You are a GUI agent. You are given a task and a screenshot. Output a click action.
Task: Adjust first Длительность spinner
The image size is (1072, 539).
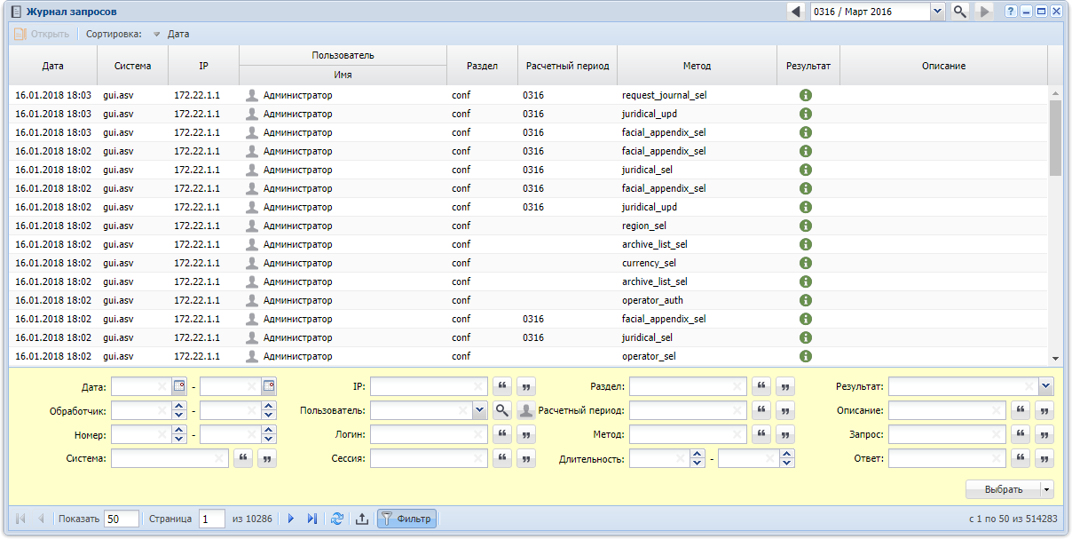click(x=698, y=458)
